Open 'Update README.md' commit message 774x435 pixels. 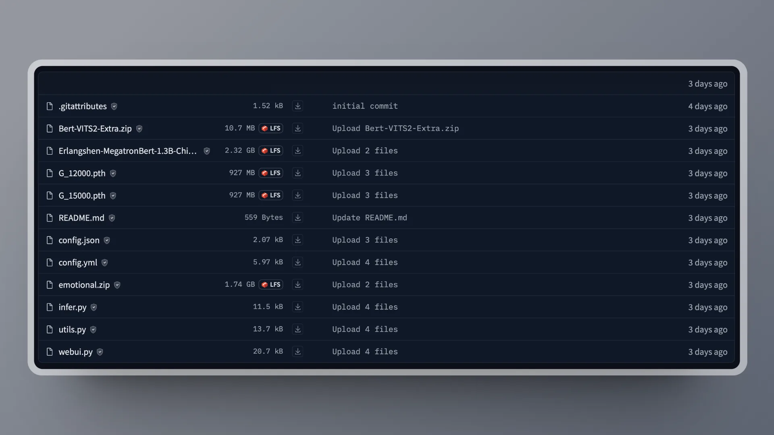(x=369, y=218)
